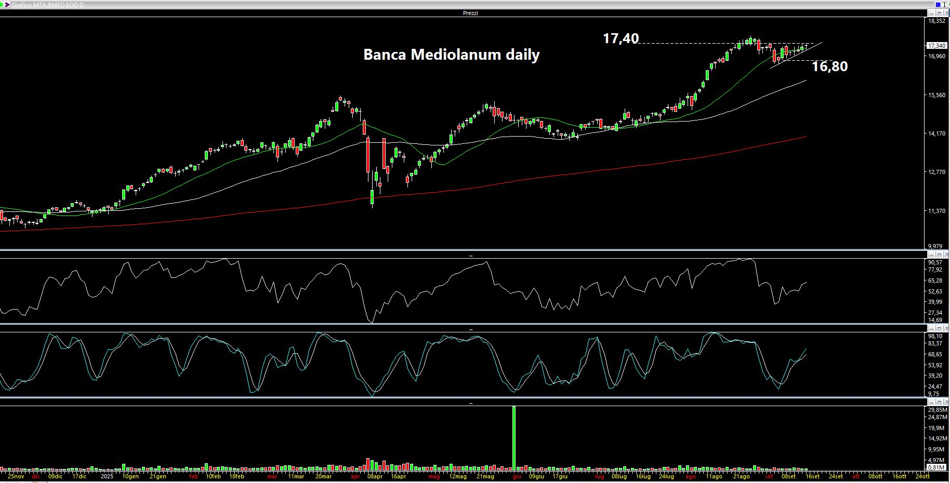Click the 17giu date on time axis
950x483 pixels.
click(560, 476)
